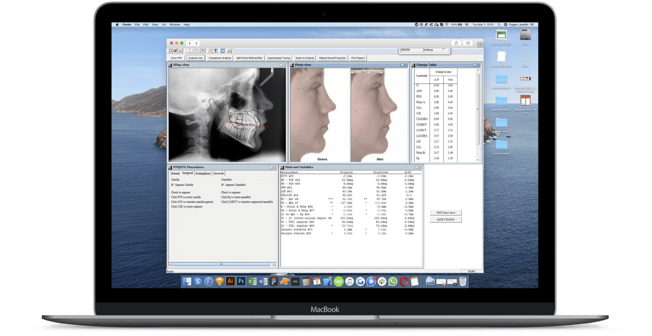Open the File menu in menu bar
The image size is (652, 336).
click(x=137, y=24)
